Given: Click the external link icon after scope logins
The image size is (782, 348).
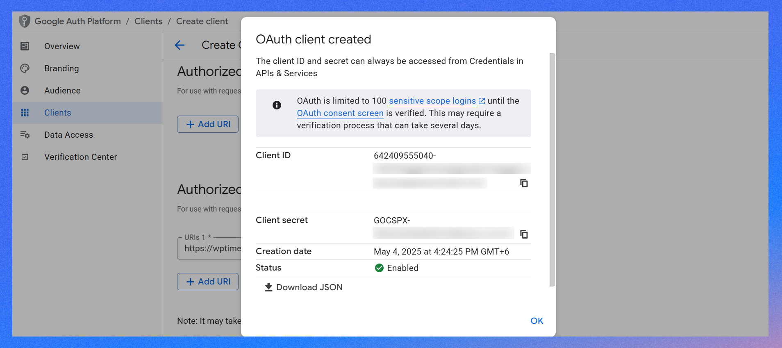Looking at the screenshot, I should click(x=482, y=101).
